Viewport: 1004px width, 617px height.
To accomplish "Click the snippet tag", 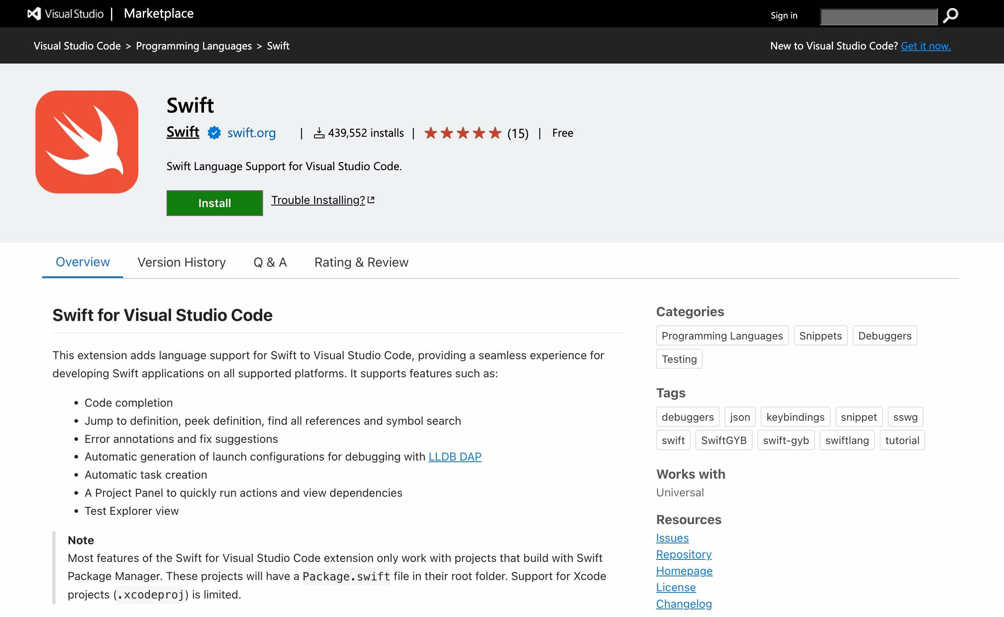I will tap(859, 417).
